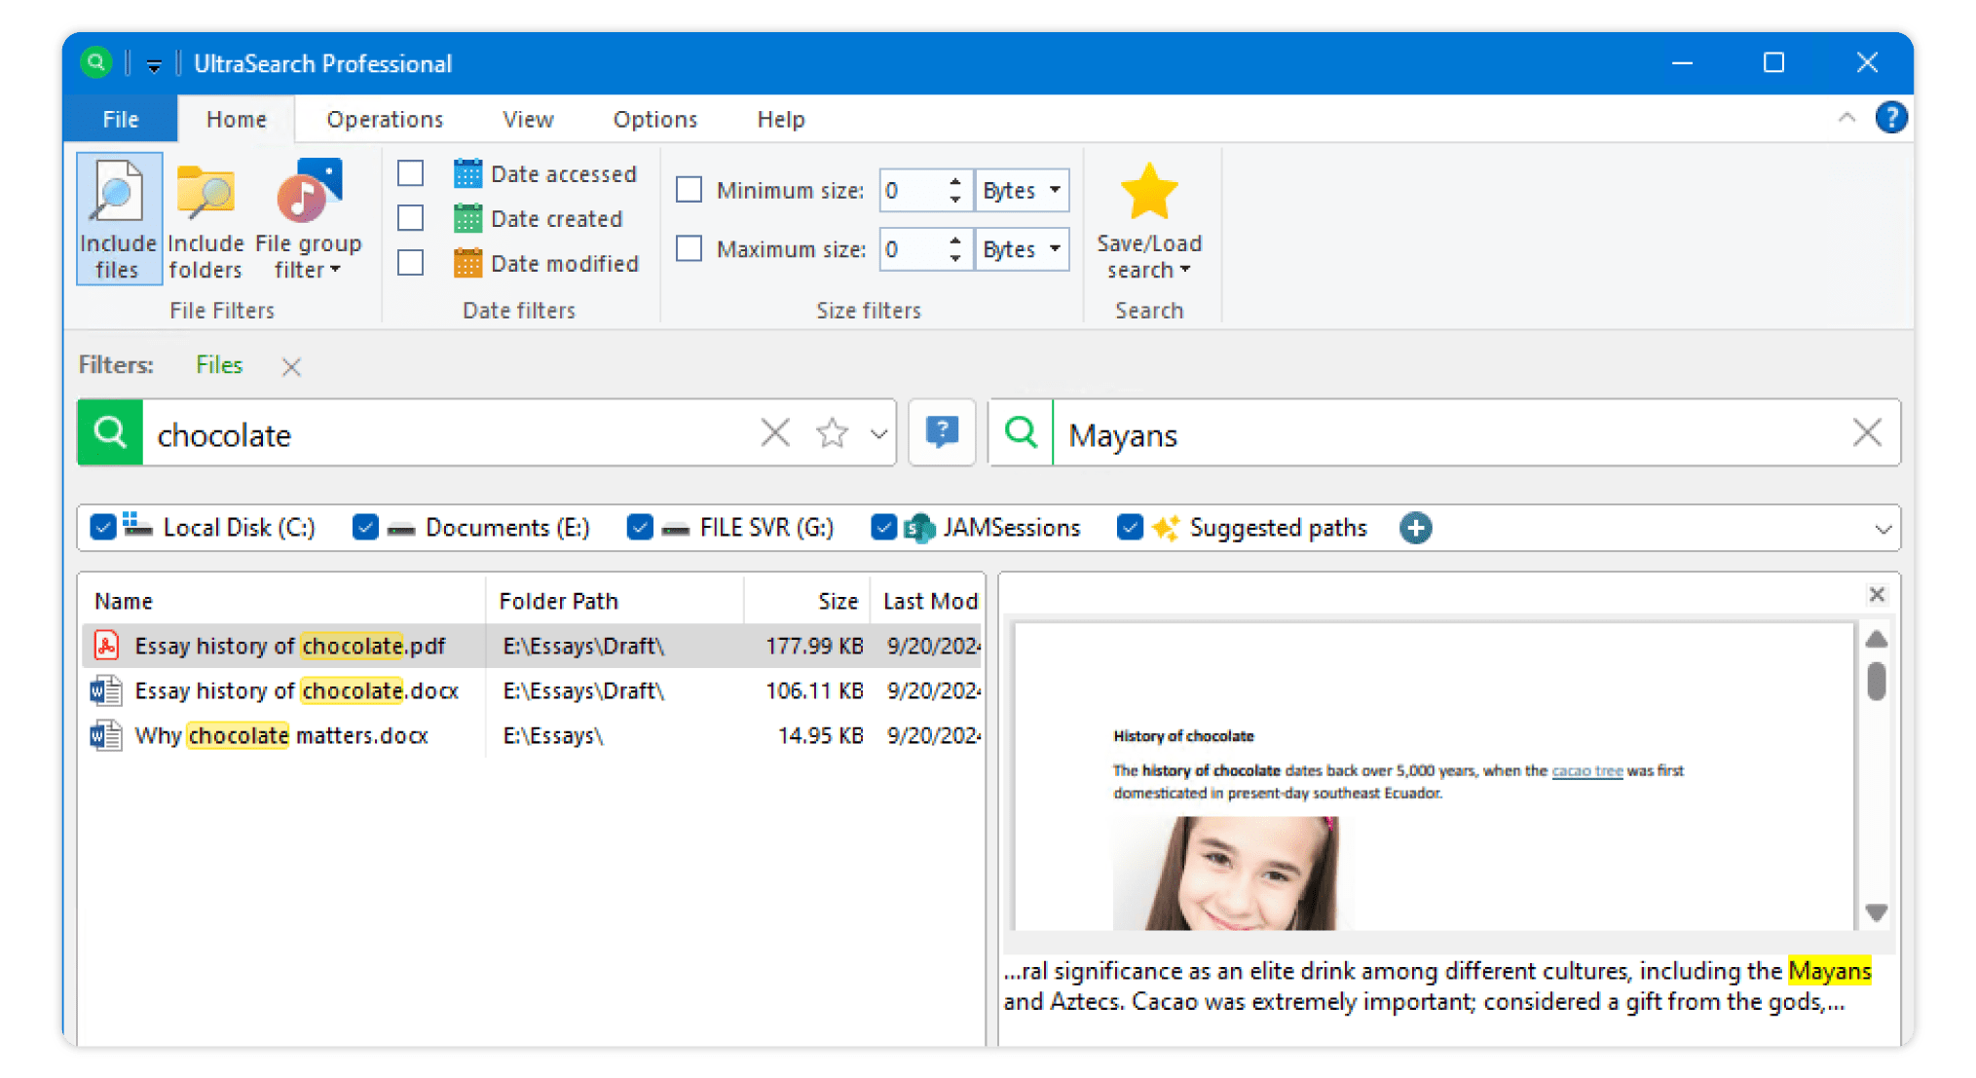This screenshot has width=1976, height=1078.
Task: Uncheck the JAMSessions location
Action: [x=884, y=527]
